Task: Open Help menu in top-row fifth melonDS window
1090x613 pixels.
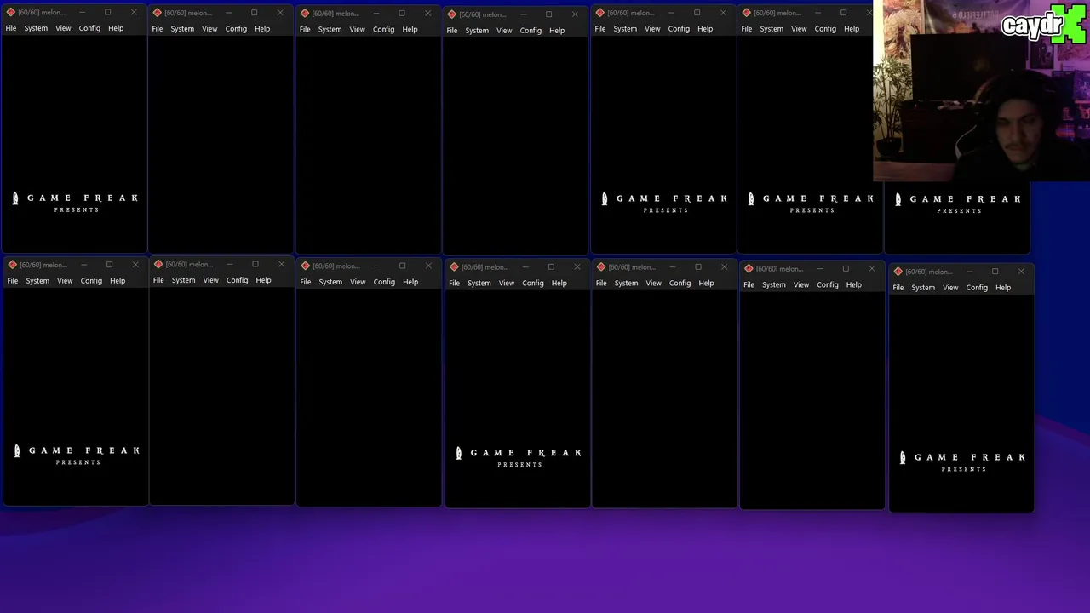Action: [x=705, y=29]
